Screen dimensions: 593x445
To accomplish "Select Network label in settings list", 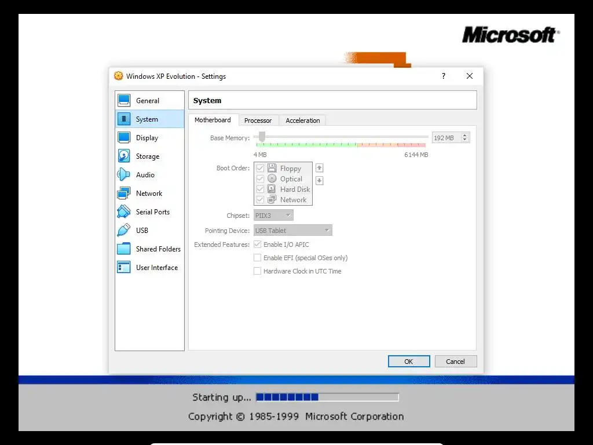I will (x=149, y=194).
